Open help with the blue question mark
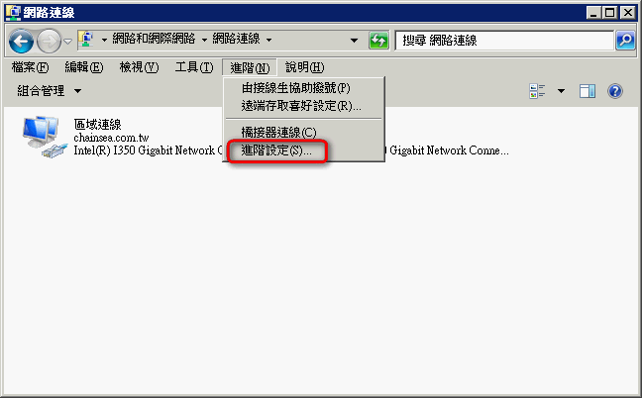Screen dimensions: 642x398 [x=615, y=91]
